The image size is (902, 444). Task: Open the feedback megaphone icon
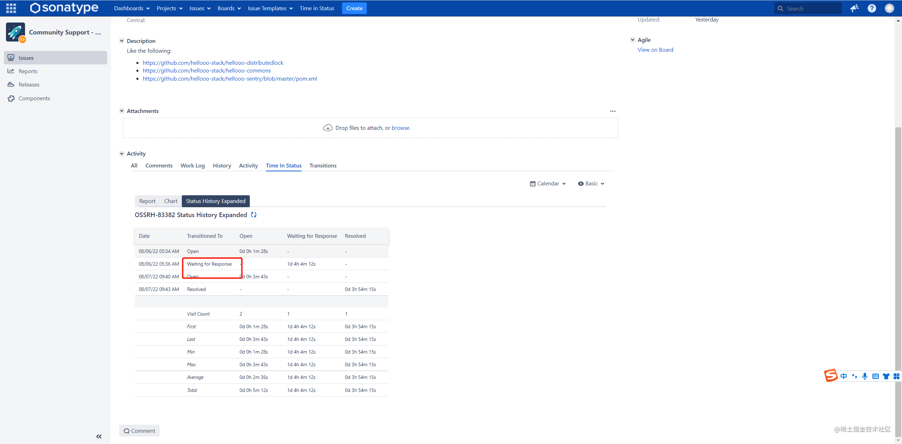[854, 8]
